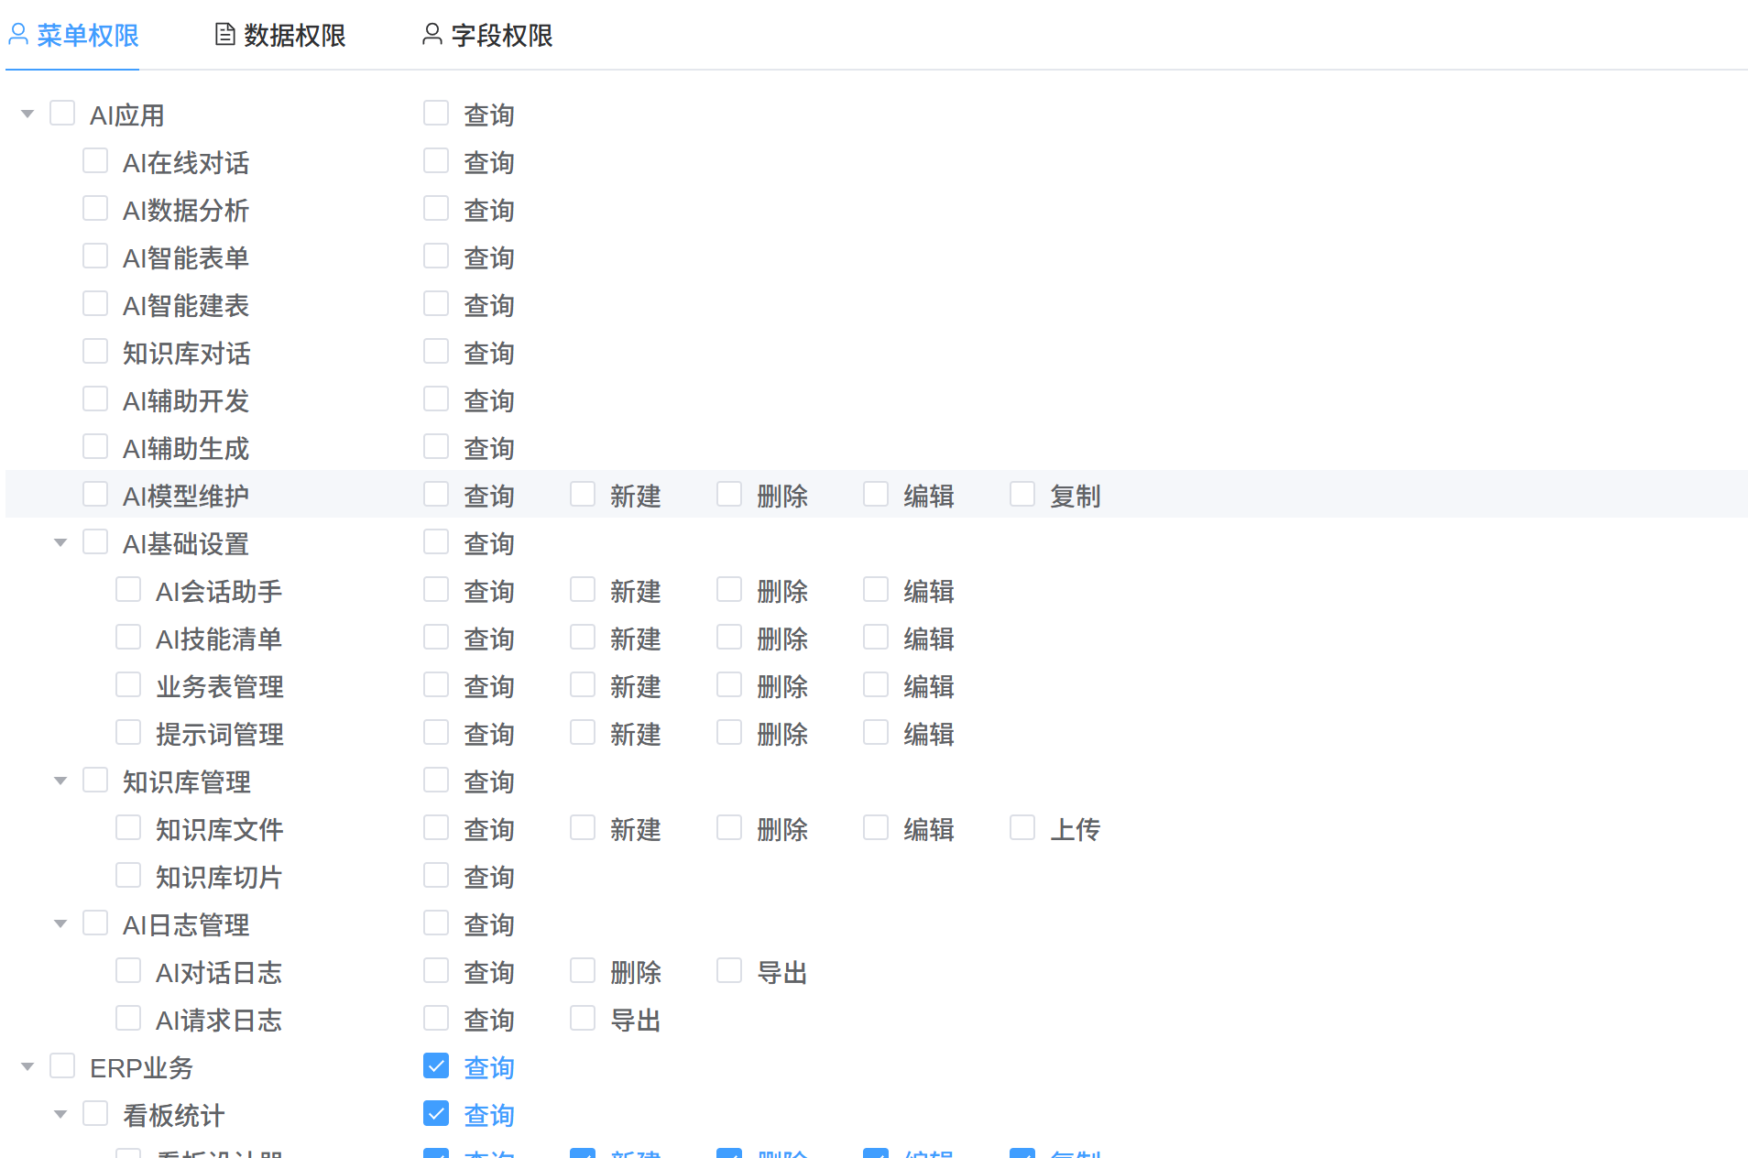Check 新建 permission for AI模型维护

pyautogui.click(x=583, y=495)
